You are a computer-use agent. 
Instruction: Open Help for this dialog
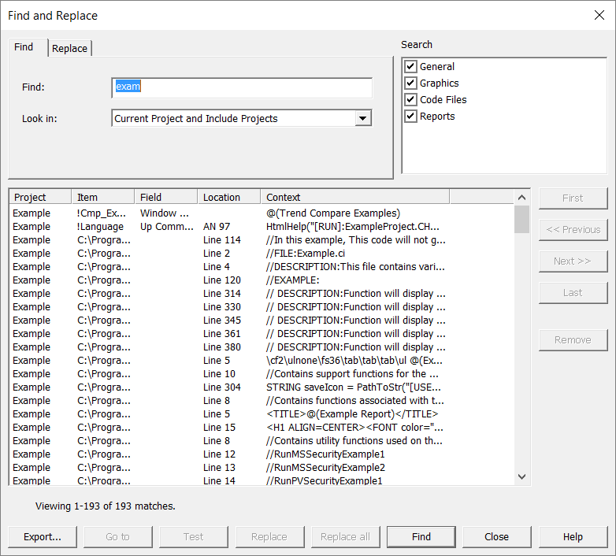573,537
